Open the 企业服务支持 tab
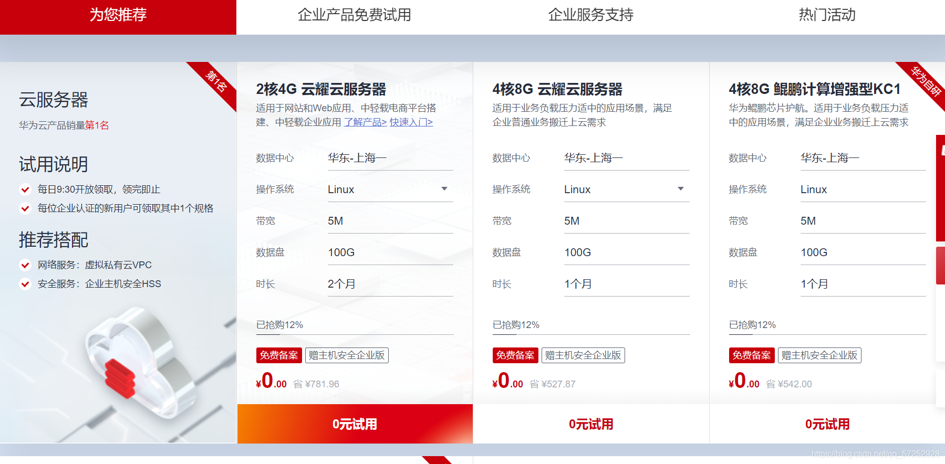Screen dimensions: 945x464 (x=591, y=15)
